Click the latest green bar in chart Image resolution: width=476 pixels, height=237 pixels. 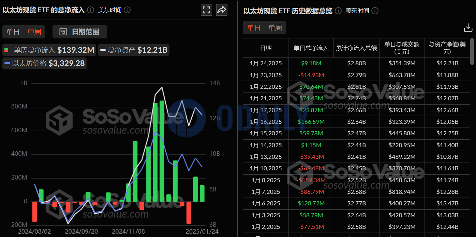point(202,193)
